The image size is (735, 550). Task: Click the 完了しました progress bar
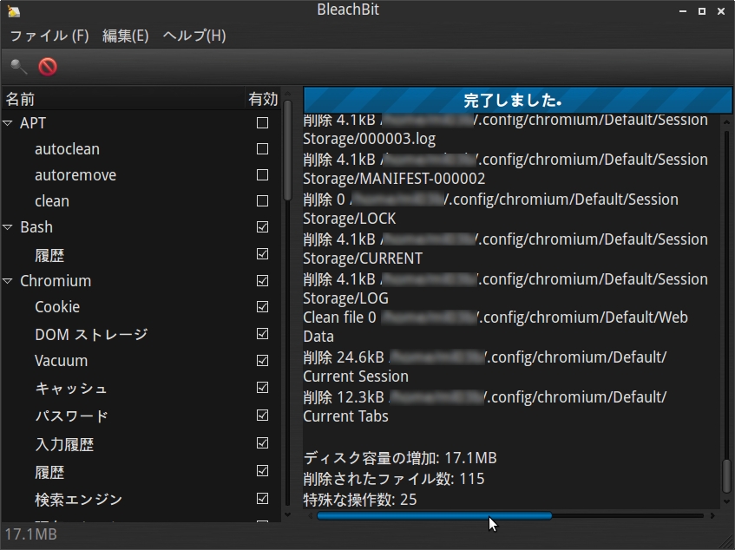517,101
